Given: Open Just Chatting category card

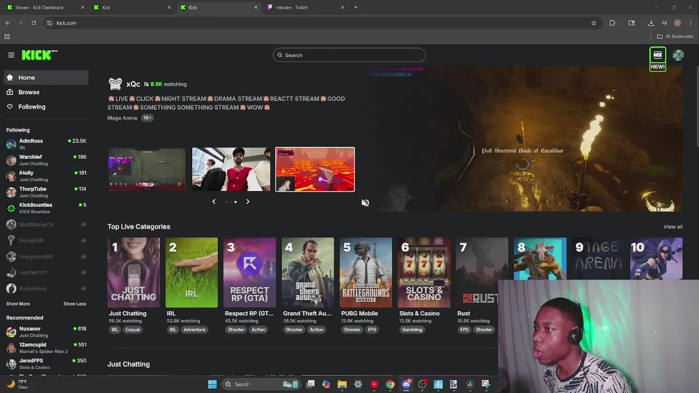Looking at the screenshot, I should 133,272.
